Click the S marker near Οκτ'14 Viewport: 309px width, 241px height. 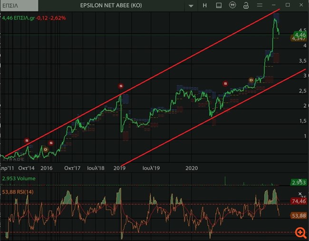(x=27, y=140)
